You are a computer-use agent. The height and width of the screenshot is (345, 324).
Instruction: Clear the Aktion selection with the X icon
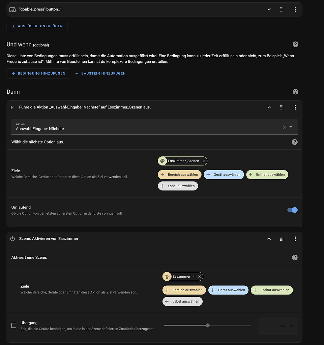[x=285, y=127]
